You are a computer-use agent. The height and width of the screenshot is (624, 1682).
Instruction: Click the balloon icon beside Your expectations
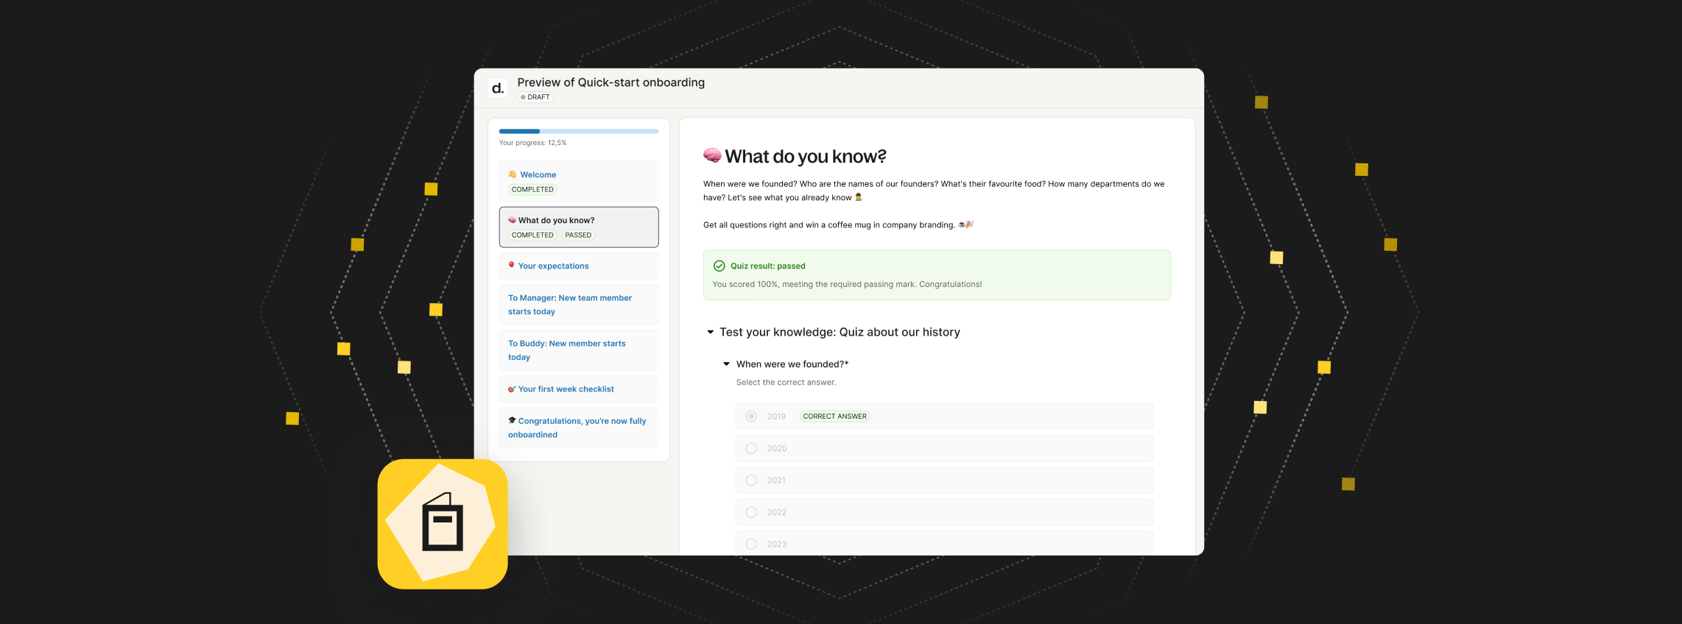pyautogui.click(x=512, y=265)
